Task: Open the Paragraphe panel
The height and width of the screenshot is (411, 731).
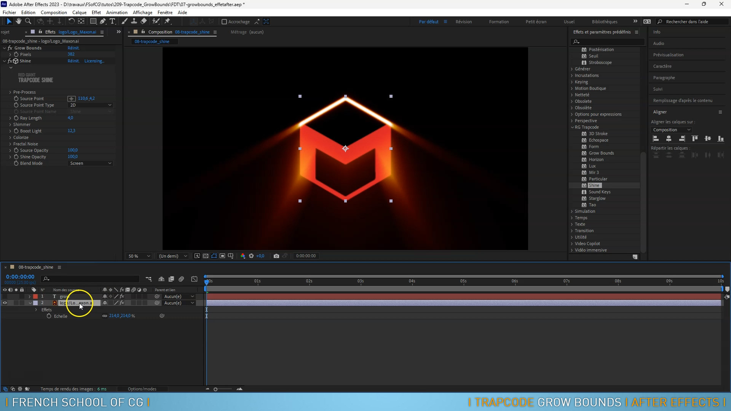Action: pos(664,78)
